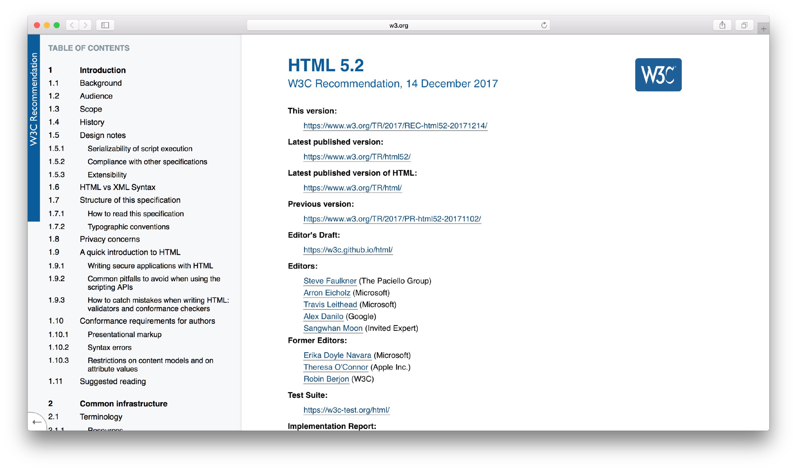Jump to section 2 Common infrastructure
Screen dimensions: 797x470
[124, 404]
